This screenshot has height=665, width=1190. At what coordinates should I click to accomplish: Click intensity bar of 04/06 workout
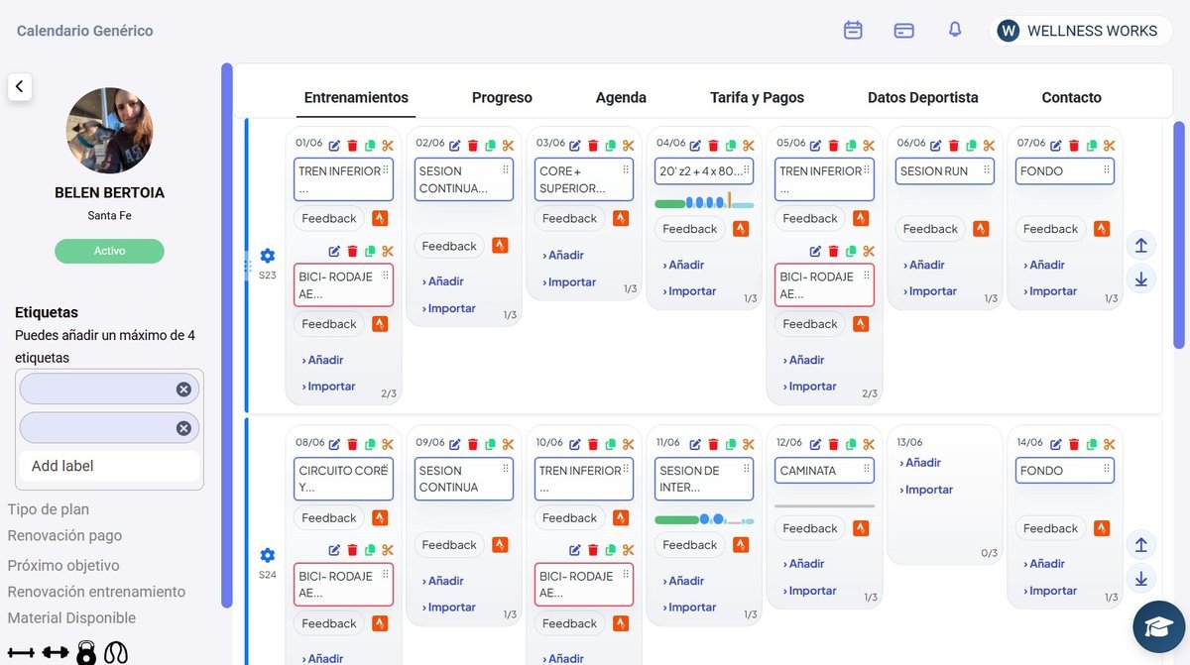pos(704,203)
